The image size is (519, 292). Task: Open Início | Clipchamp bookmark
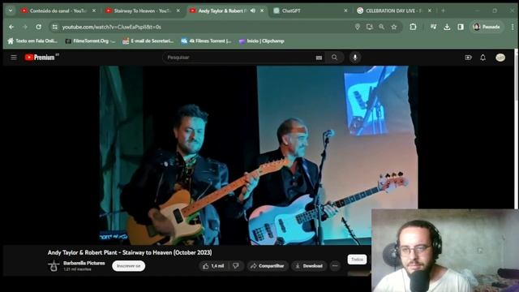[261, 41]
